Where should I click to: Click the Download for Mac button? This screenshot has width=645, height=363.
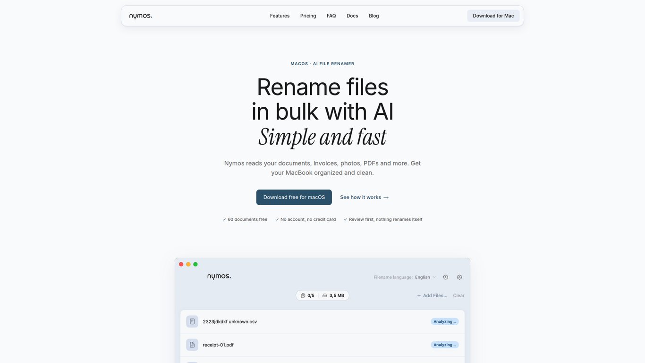point(493,16)
